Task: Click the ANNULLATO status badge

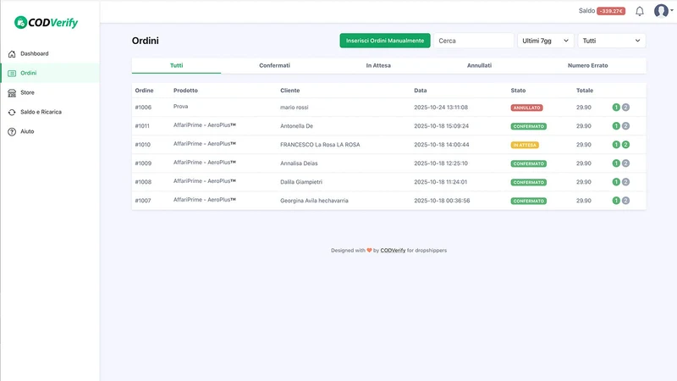Action: pyautogui.click(x=526, y=108)
